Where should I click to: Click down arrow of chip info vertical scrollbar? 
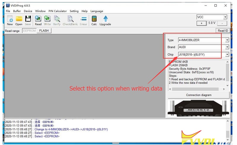pyautogui.click(x=228, y=86)
